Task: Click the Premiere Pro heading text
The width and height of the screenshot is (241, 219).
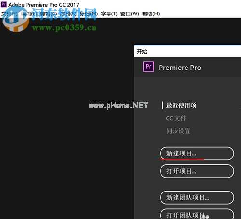Action: pos(180,68)
